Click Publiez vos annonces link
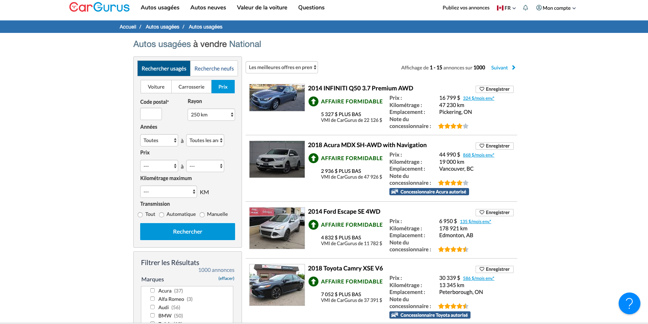Screen dimensions: 648x324 [466, 8]
